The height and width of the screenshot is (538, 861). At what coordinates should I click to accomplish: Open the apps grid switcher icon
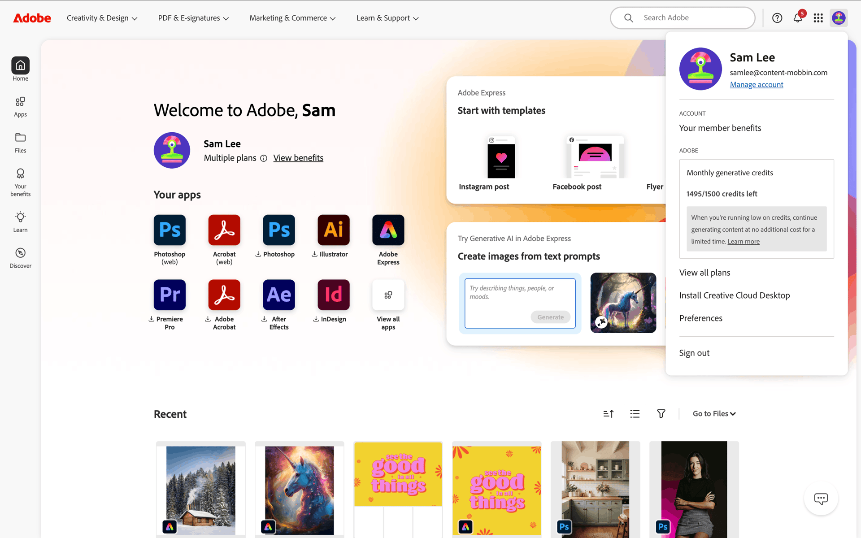coord(818,18)
